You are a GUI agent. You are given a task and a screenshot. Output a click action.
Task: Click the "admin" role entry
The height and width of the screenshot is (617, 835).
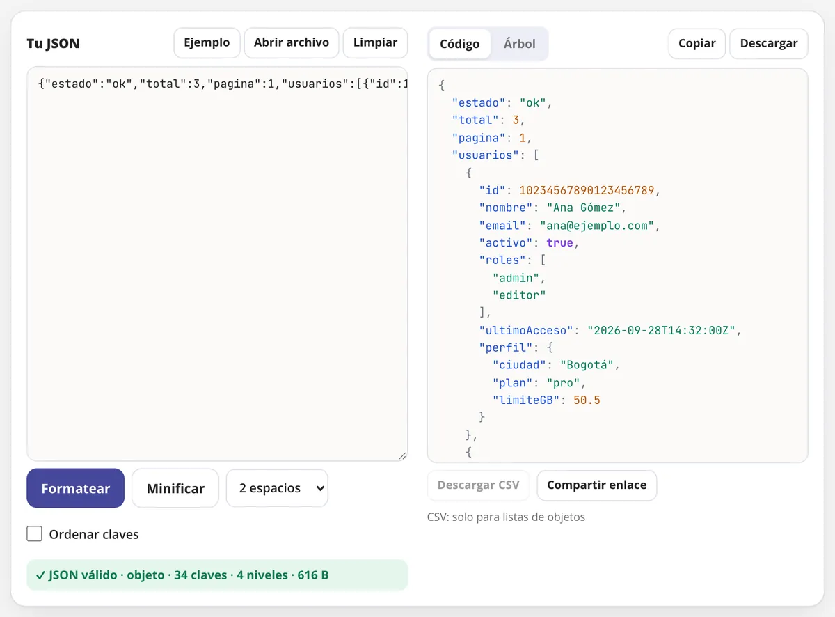point(516,278)
